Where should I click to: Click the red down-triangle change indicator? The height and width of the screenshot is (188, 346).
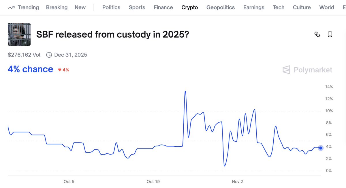[60, 70]
